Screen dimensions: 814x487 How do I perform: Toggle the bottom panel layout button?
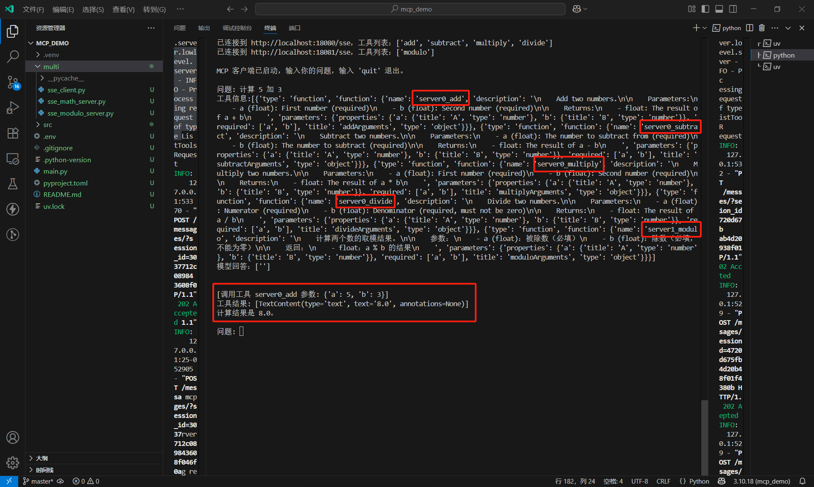[719, 9]
